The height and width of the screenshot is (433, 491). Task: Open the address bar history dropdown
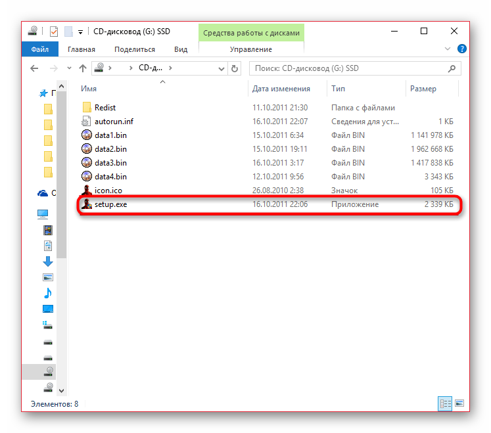[x=221, y=68]
